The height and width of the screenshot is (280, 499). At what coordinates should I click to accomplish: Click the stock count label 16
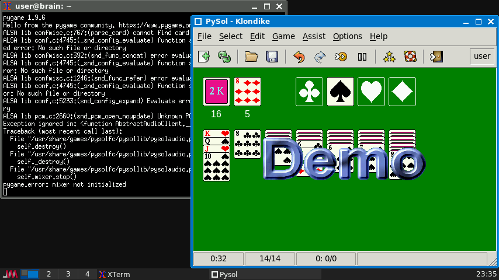216,114
